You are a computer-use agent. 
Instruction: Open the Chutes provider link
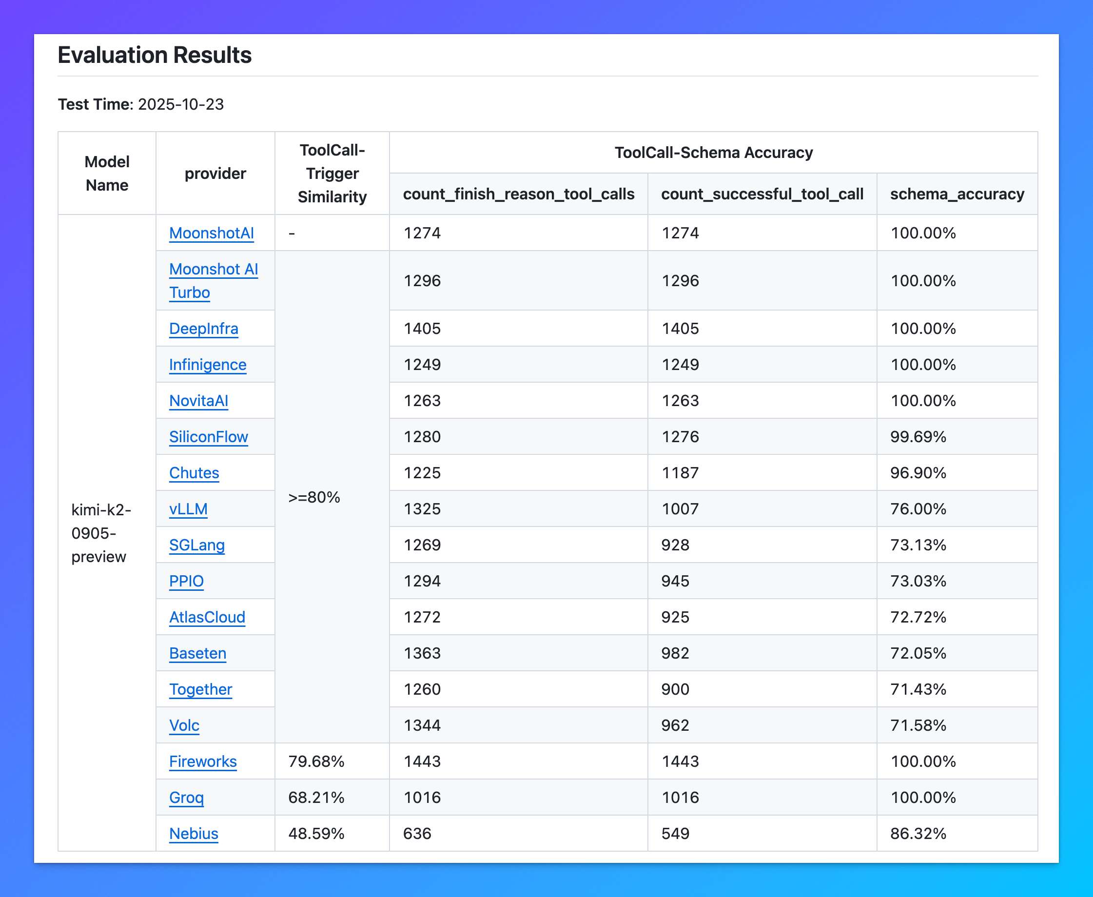194,473
